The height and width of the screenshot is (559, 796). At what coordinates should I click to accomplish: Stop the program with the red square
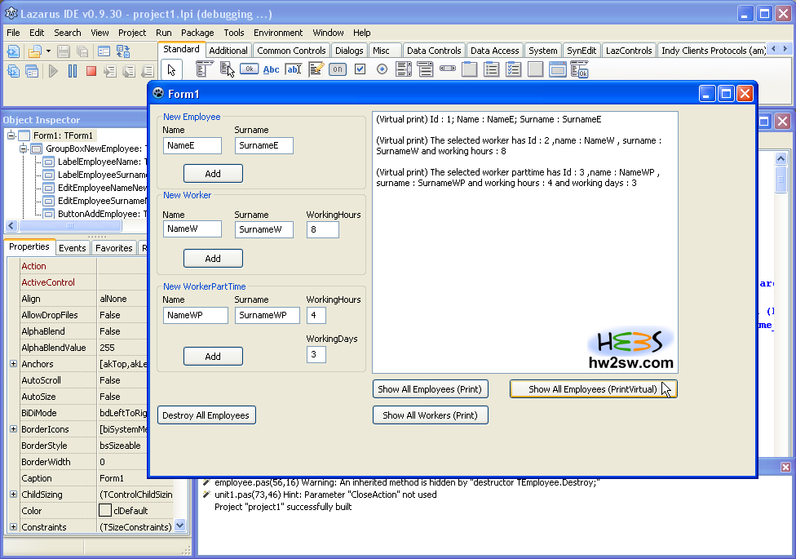pyautogui.click(x=91, y=71)
